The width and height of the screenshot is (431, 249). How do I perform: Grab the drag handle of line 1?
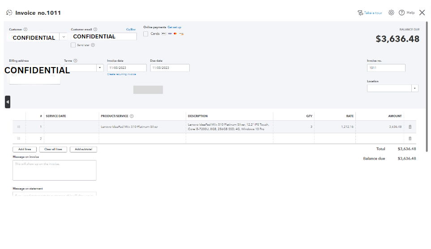point(19,127)
